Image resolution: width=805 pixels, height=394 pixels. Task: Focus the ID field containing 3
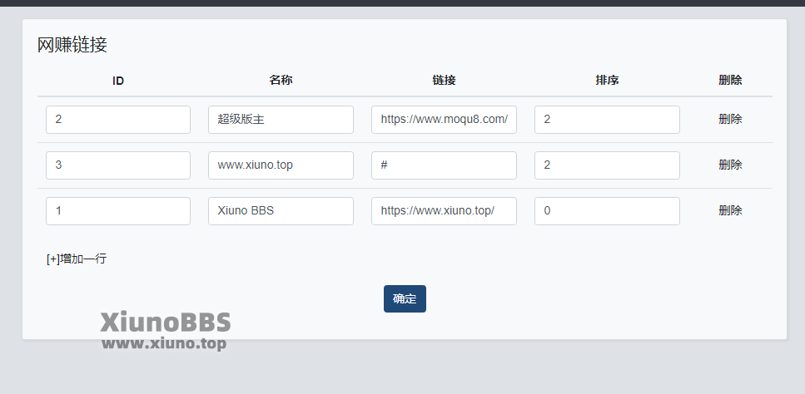pos(118,165)
